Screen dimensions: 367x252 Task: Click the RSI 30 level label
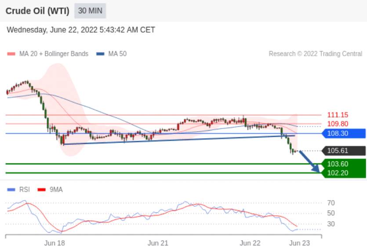click(x=331, y=224)
